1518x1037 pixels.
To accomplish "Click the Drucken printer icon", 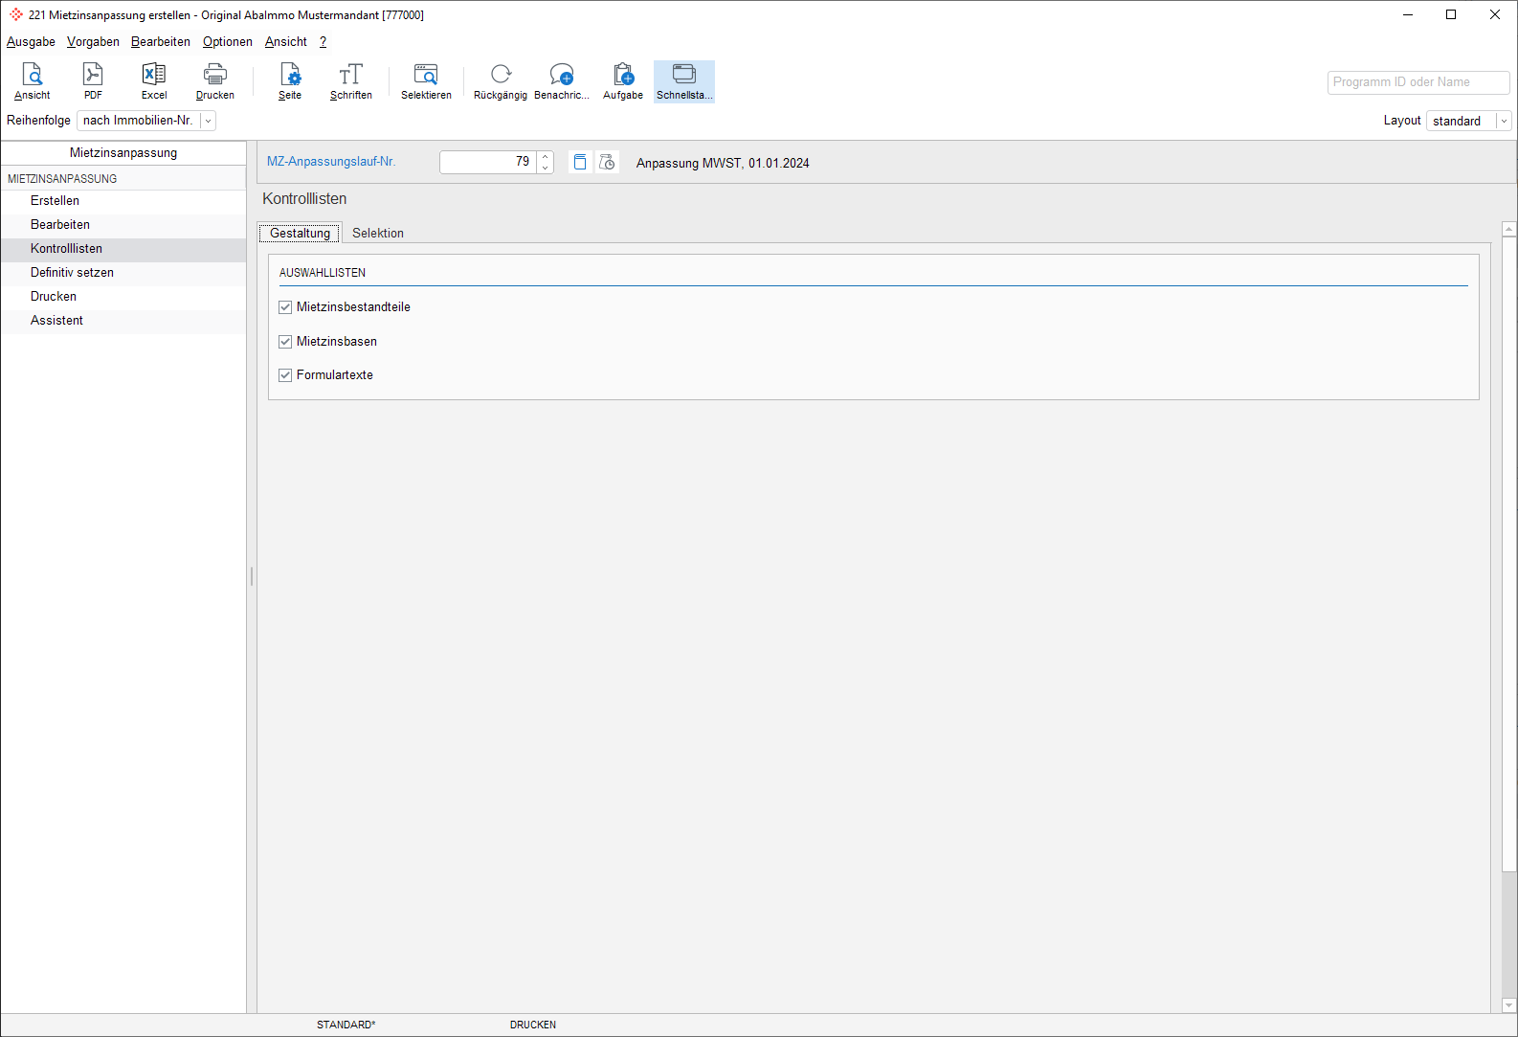I will 215,81.
